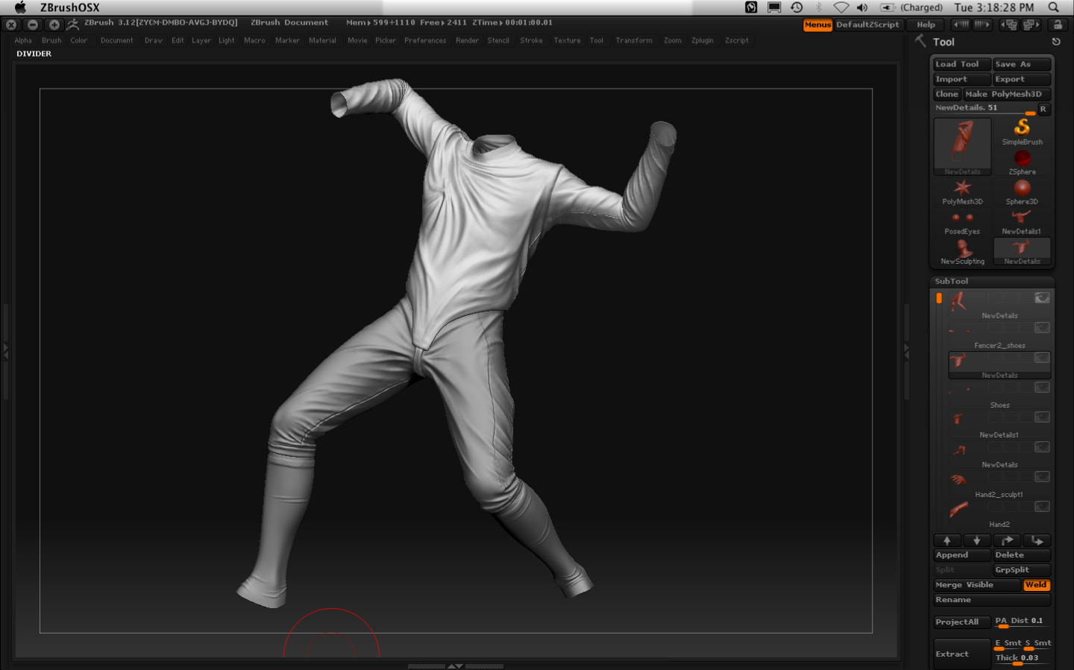Select the Sphere3D tool

[1022, 192]
